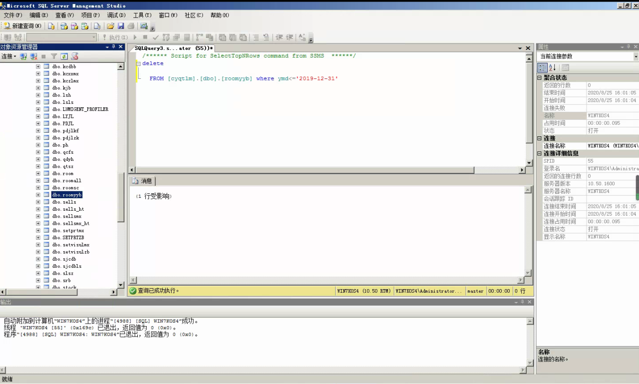Viewport: 639px width, 384px height.
Task: Open the 当前连接参数 dropdown
Action: point(636,57)
